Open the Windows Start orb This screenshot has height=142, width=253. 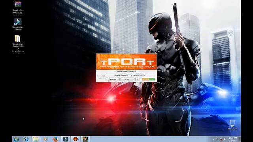click(16, 139)
